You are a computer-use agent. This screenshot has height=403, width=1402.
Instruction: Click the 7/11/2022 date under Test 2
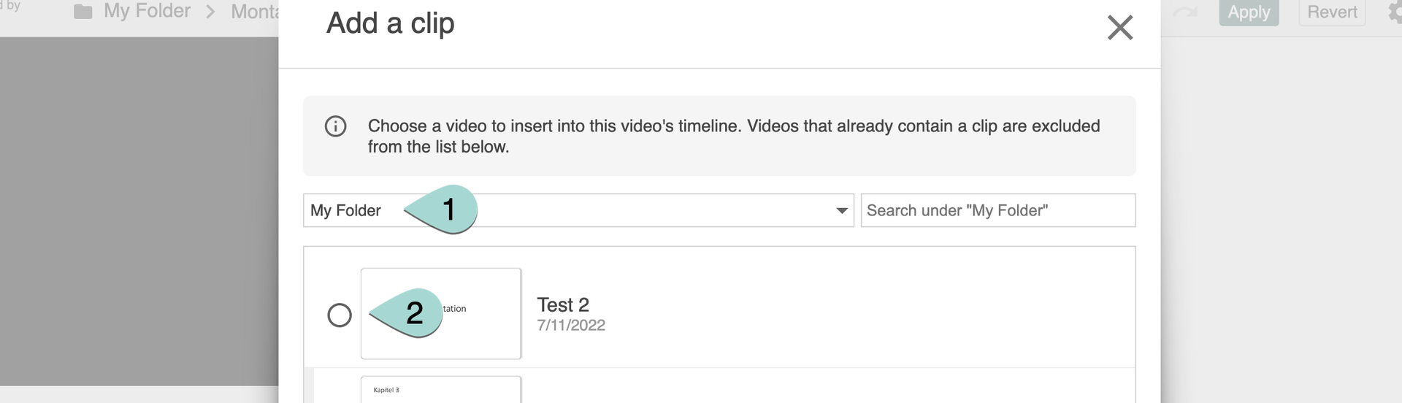(x=571, y=326)
